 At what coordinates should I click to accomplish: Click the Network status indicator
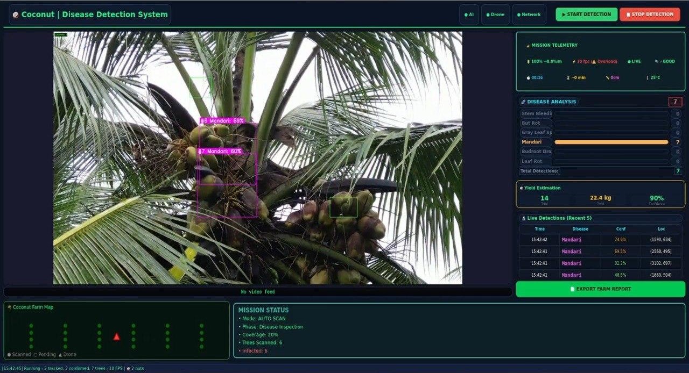(x=529, y=15)
